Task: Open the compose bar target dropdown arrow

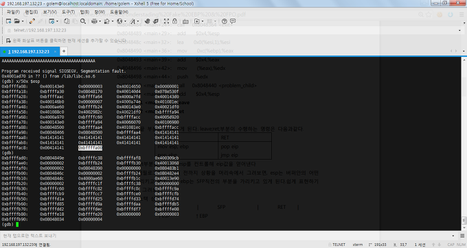Action: pos(453,236)
